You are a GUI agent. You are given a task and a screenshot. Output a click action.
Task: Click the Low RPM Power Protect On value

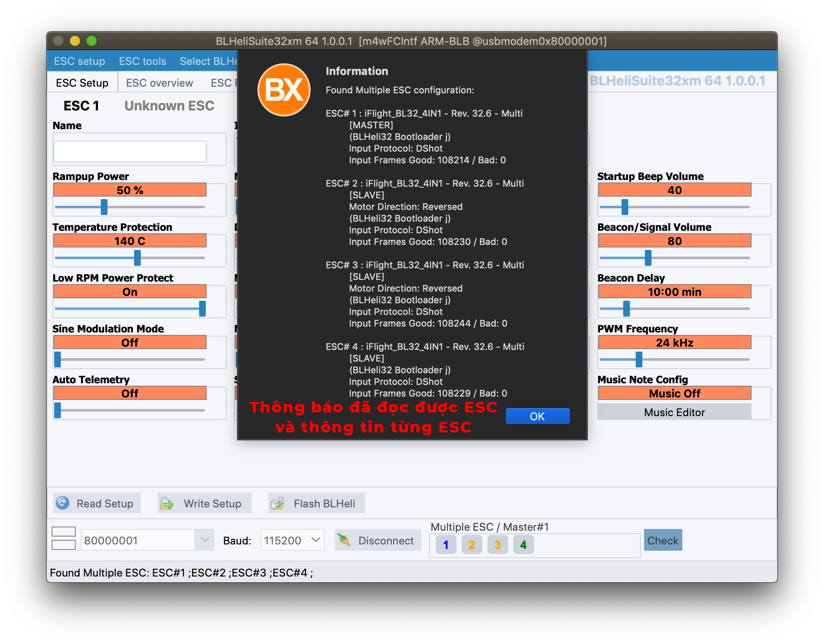click(x=130, y=292)
